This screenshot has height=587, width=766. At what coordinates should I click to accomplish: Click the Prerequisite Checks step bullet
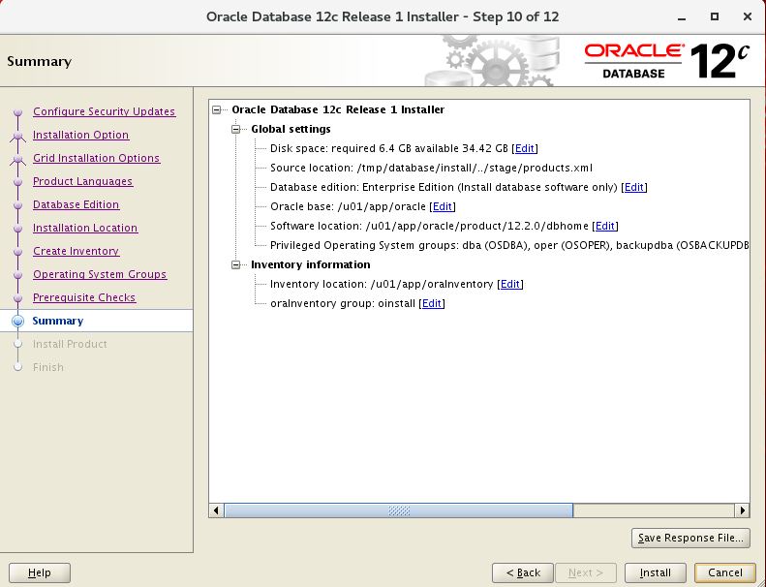click(18, 298)
